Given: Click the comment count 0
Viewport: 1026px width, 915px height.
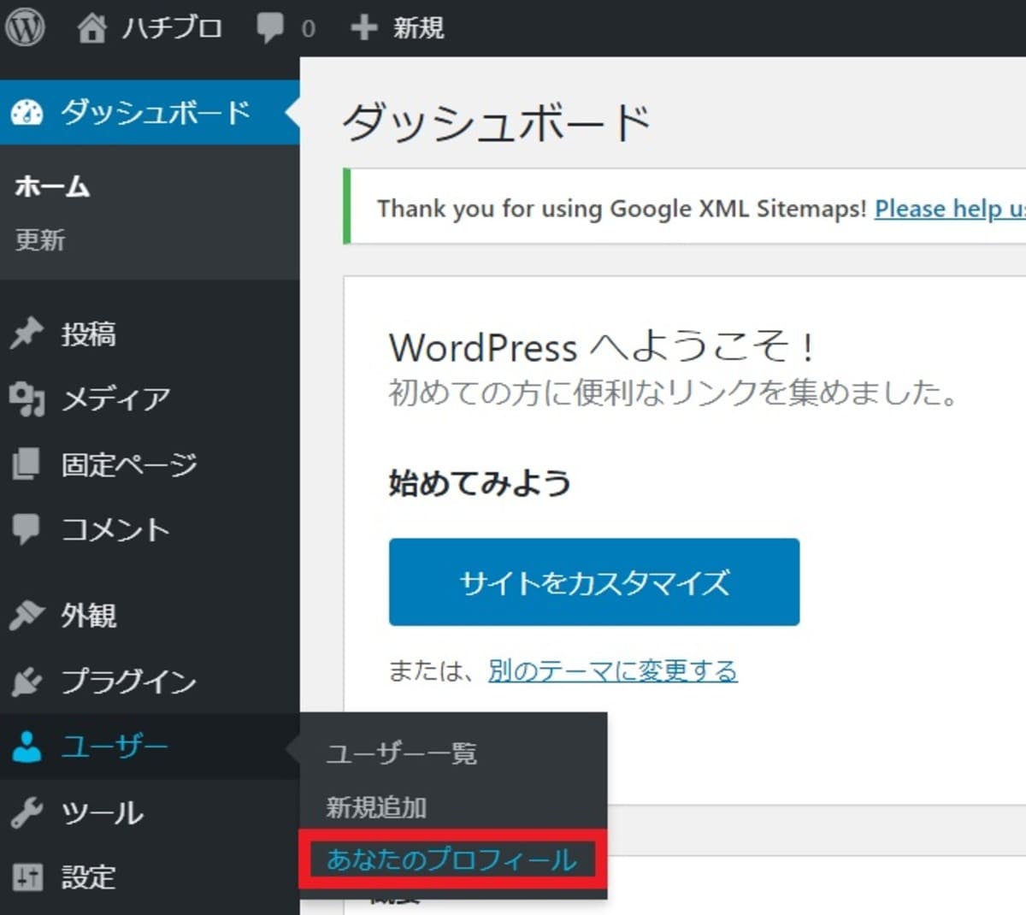Looking at the screenshot, I should coord(308,28).
